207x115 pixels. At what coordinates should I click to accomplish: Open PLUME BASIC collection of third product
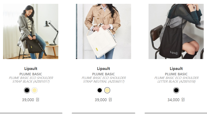[176, 74]
